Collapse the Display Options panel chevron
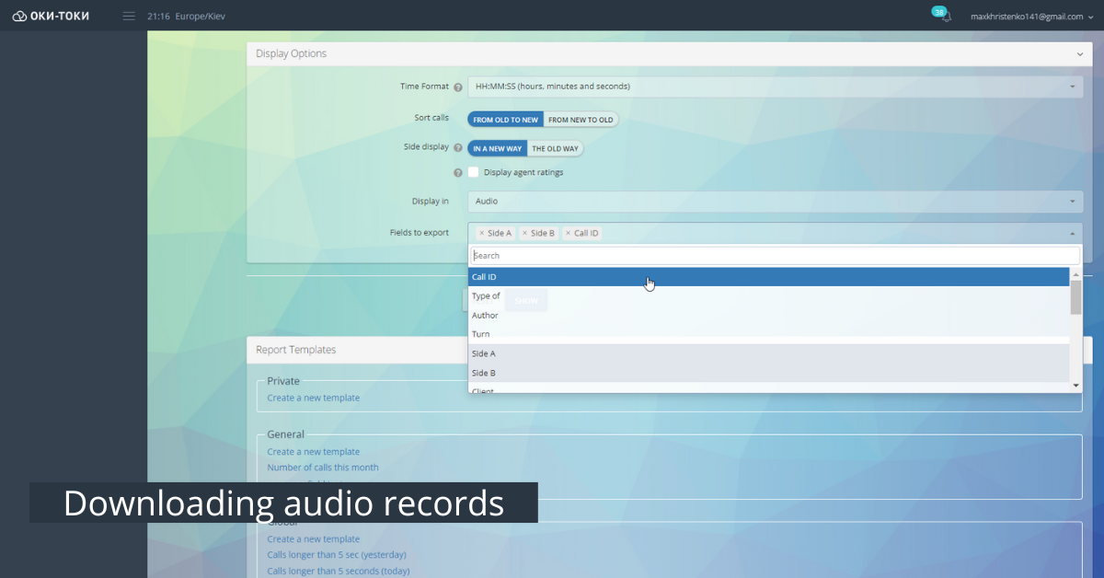Screen dimensions: 1104x578 1080,54
